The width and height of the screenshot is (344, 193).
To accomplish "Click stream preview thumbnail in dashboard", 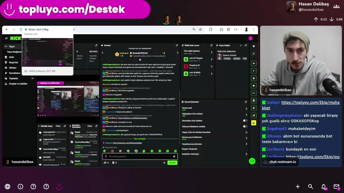I will (x=68, y=99).
